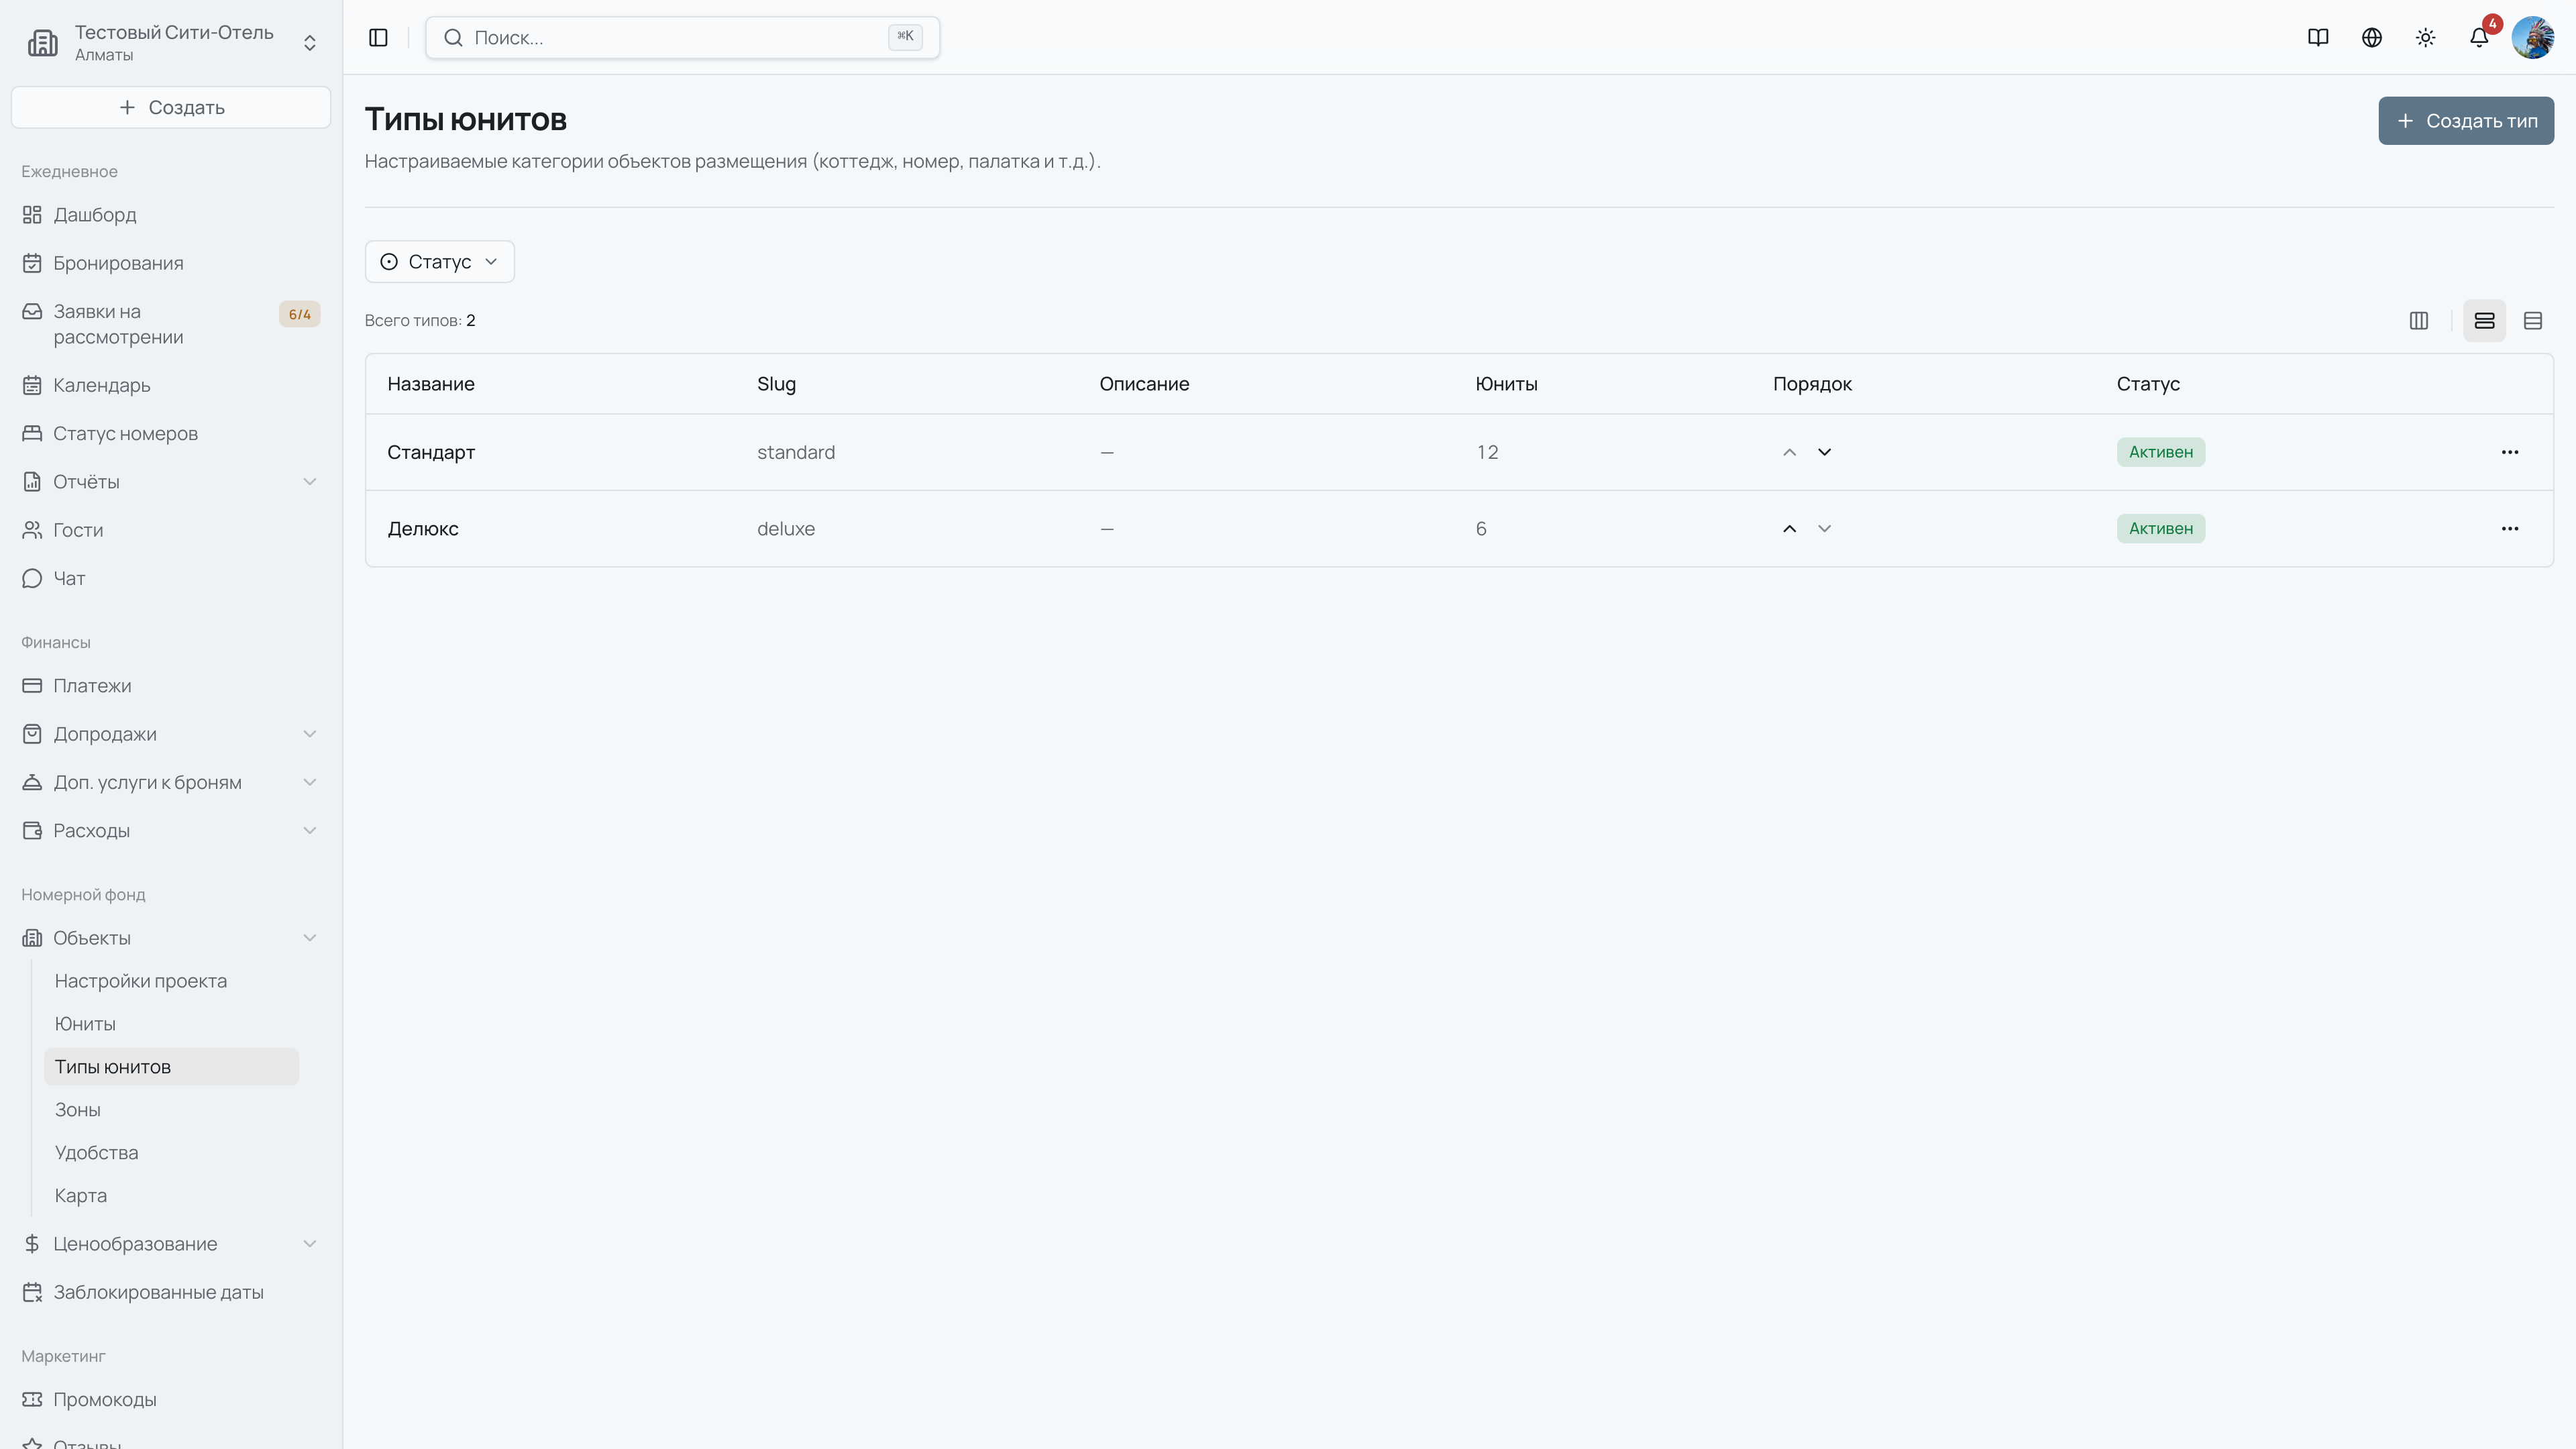Viewport: 2576px width, 1449px height.
Task: Open notifications bell
Action: coord(2479,37)
